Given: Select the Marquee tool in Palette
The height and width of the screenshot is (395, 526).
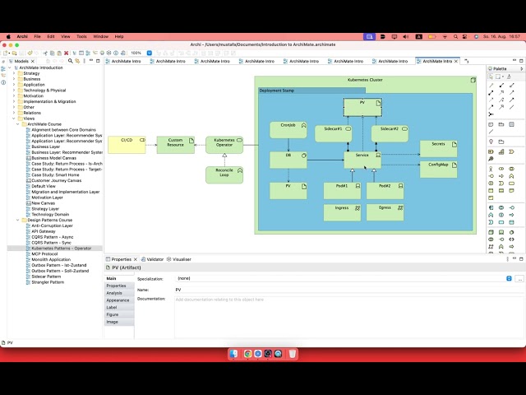Looking at the screenshot, I should click(x=499, y=77).
